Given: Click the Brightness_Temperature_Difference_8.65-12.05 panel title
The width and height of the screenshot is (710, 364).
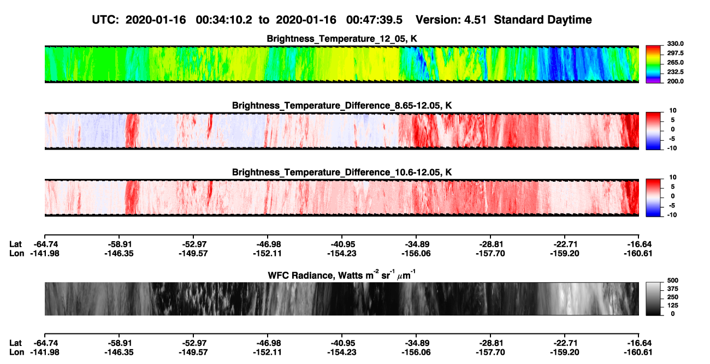Looking at the screenshot, I should pos(341,105).
